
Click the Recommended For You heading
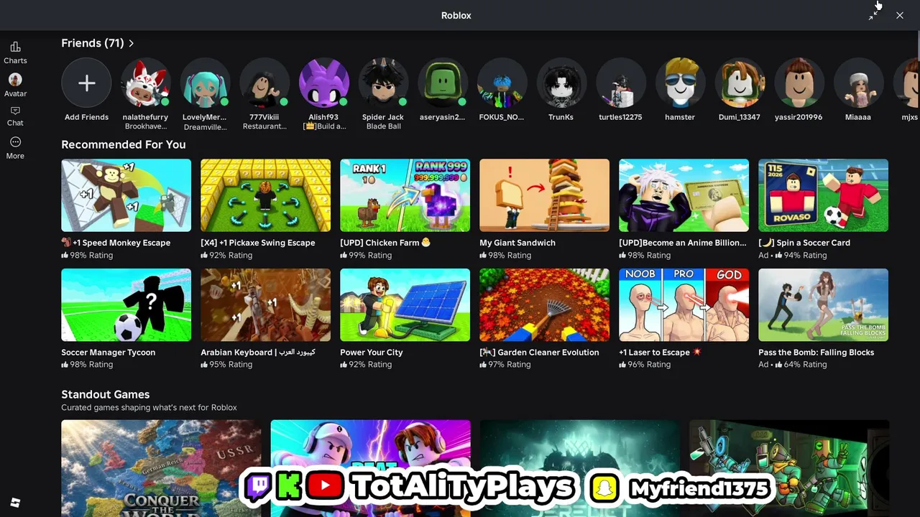[124, 144]
